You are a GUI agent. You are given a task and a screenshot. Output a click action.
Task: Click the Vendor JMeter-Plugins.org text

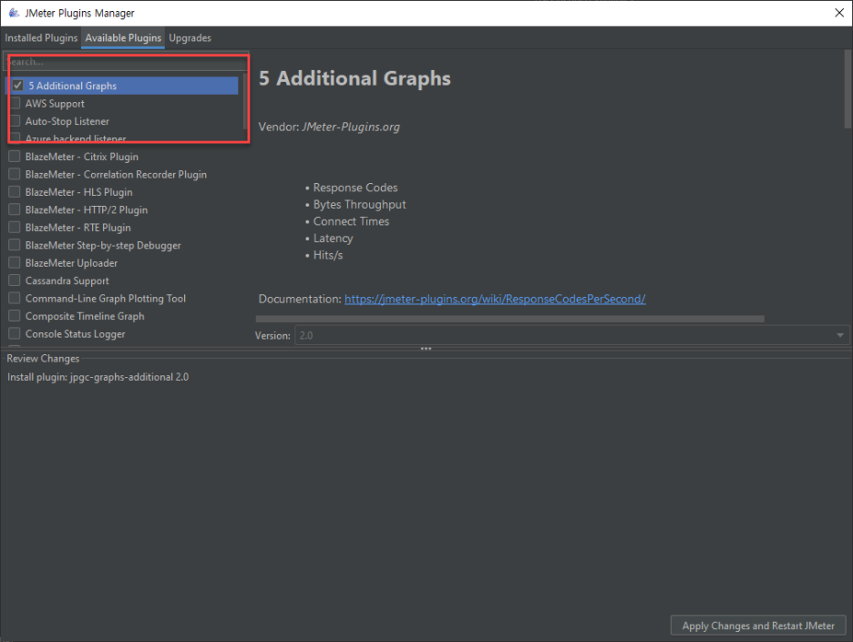[329, 127]
